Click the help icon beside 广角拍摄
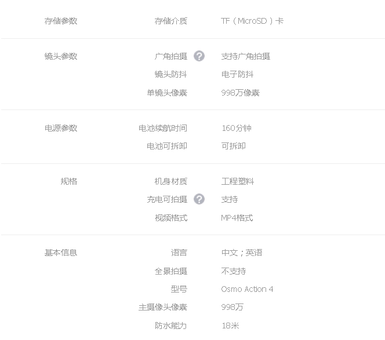The height and width of the screenshot is (340, 385). point(199,56)
